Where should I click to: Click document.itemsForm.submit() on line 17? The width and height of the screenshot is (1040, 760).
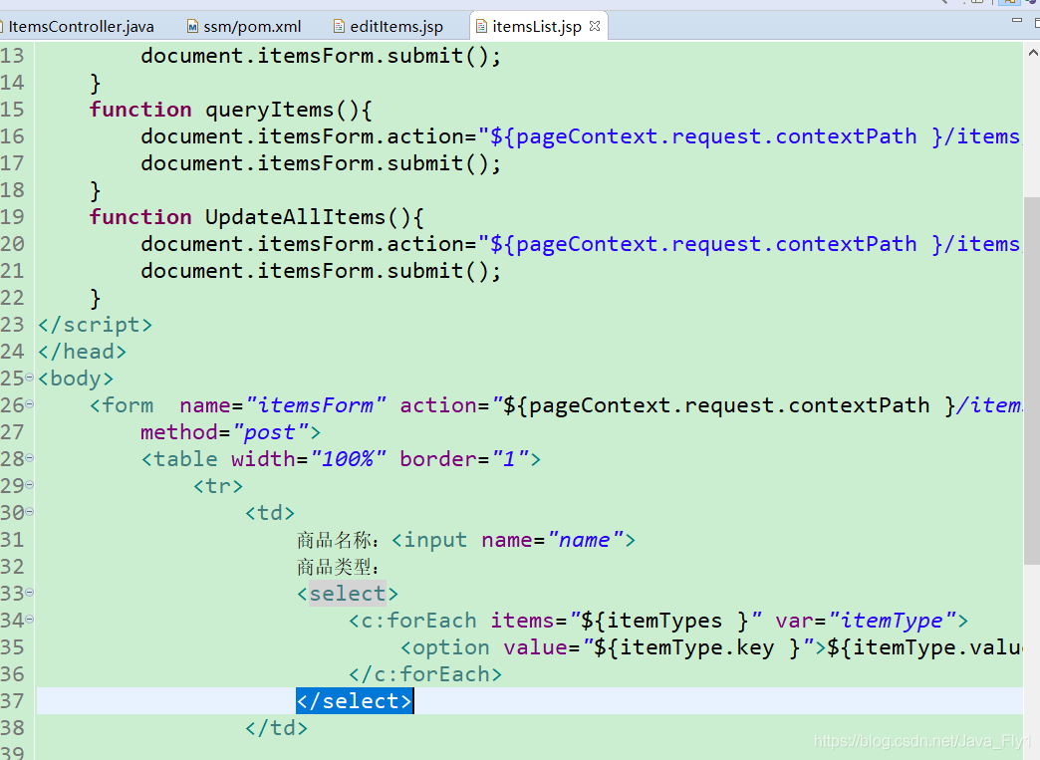[x=321, y=163]
